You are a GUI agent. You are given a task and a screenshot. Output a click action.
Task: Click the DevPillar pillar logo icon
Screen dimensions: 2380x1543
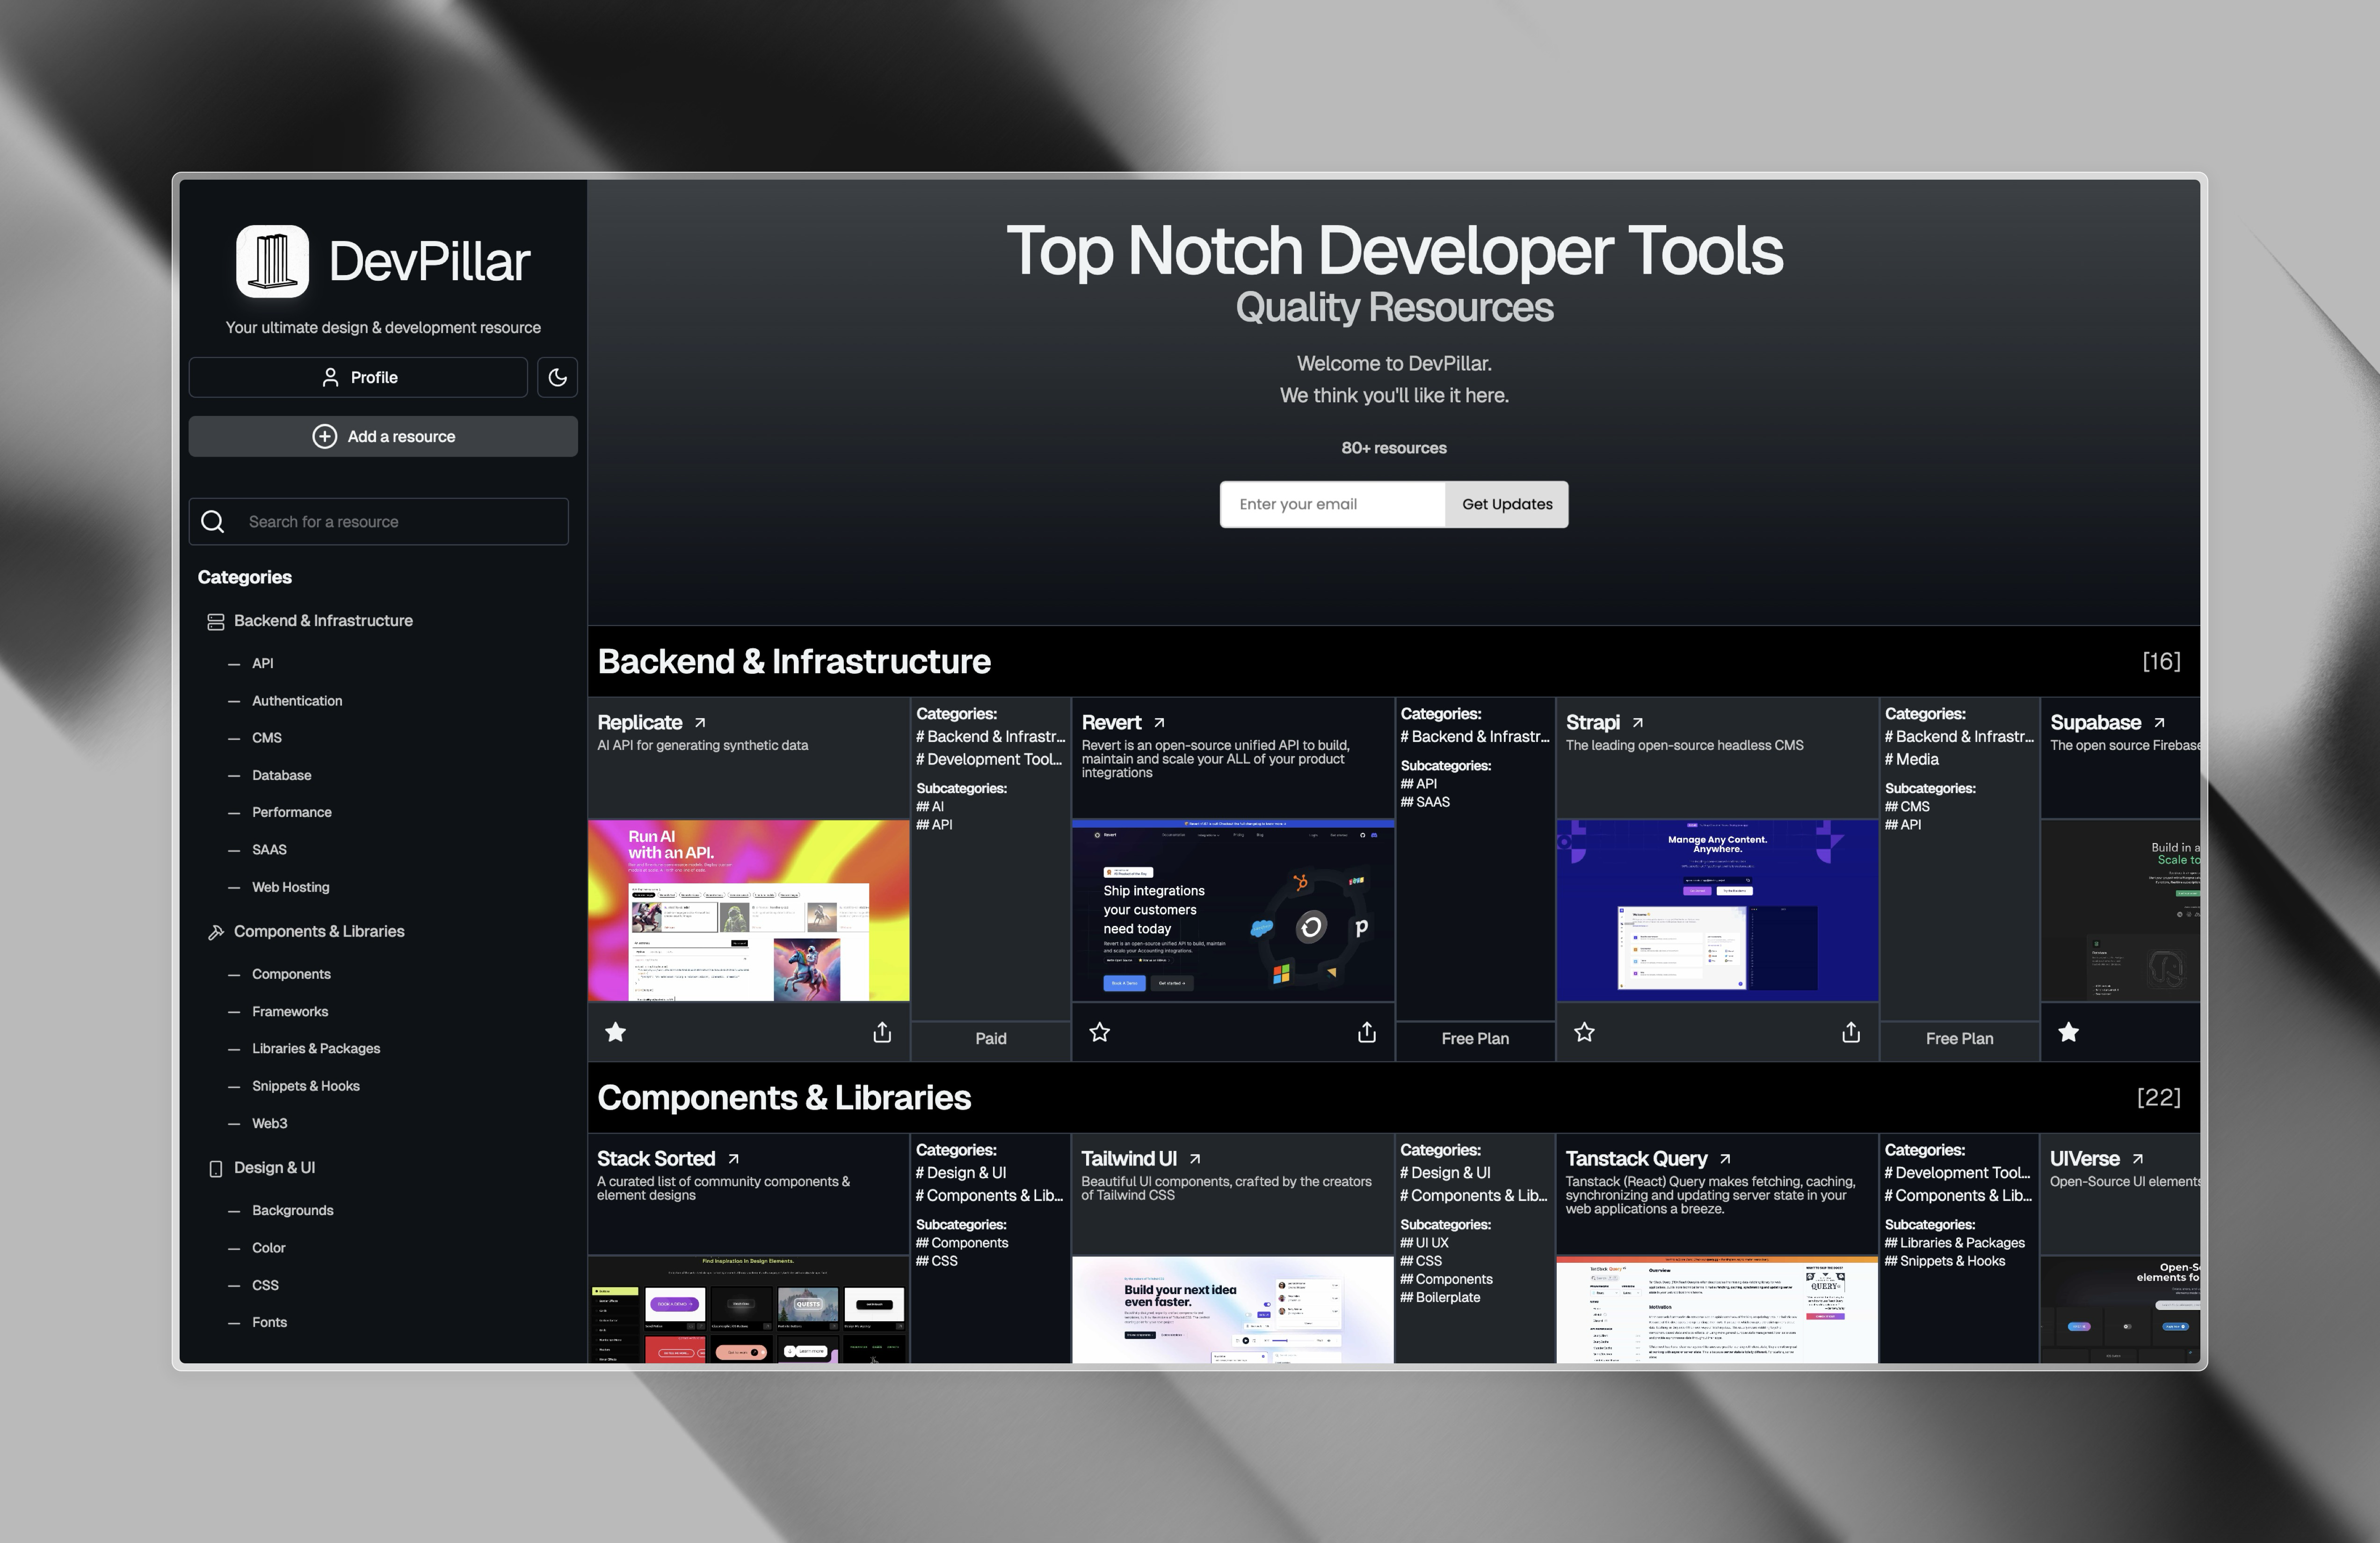272,261
